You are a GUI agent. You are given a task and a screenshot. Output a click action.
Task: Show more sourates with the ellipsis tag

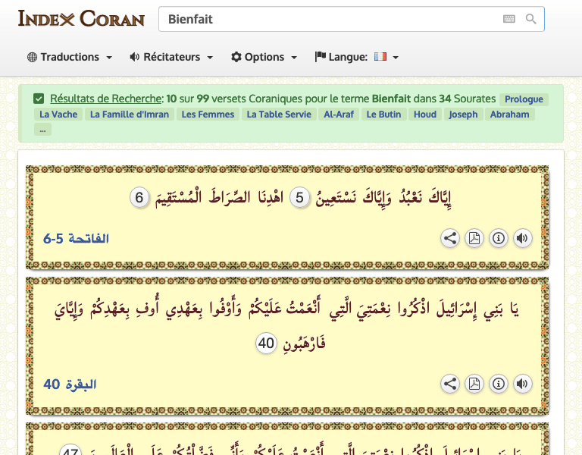point(42,130)
